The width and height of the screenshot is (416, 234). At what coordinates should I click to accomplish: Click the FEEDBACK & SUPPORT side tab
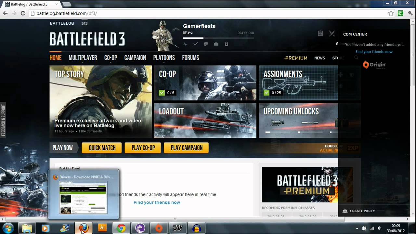pyautogui.click(x=3, y=120)
